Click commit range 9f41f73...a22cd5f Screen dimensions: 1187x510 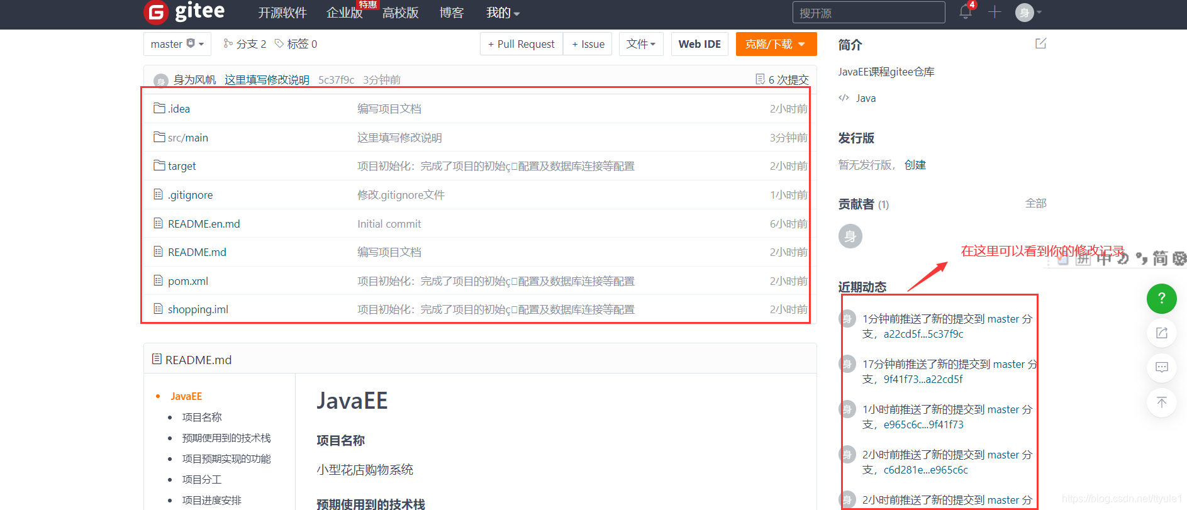coord(923,379)
